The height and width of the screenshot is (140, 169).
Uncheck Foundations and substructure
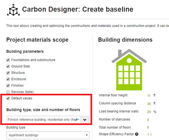8,60
